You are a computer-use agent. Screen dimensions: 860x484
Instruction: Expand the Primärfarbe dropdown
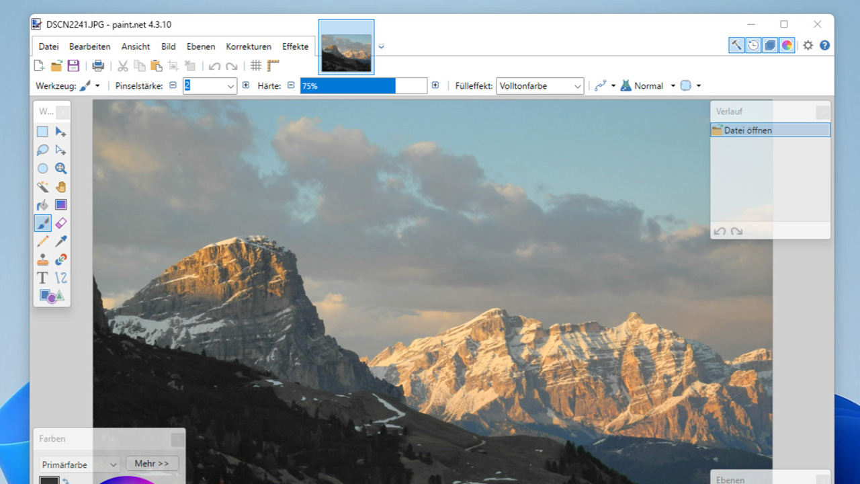(x=79, y=464)
